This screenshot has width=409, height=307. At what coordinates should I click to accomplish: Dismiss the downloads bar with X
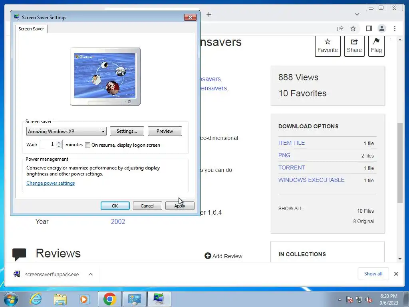tap(396, 274)
